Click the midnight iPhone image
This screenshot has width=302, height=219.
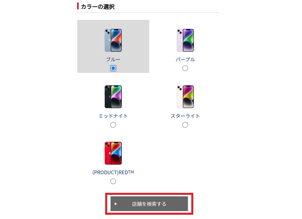(113, 97)
